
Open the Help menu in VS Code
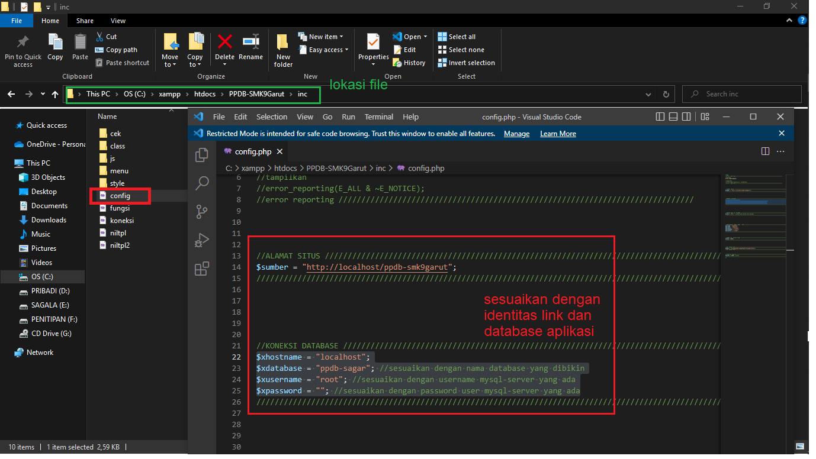410,117
